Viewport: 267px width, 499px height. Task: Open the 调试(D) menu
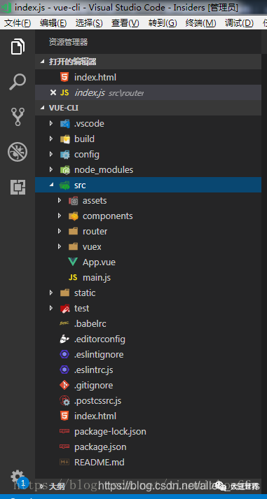click(239, 23)
